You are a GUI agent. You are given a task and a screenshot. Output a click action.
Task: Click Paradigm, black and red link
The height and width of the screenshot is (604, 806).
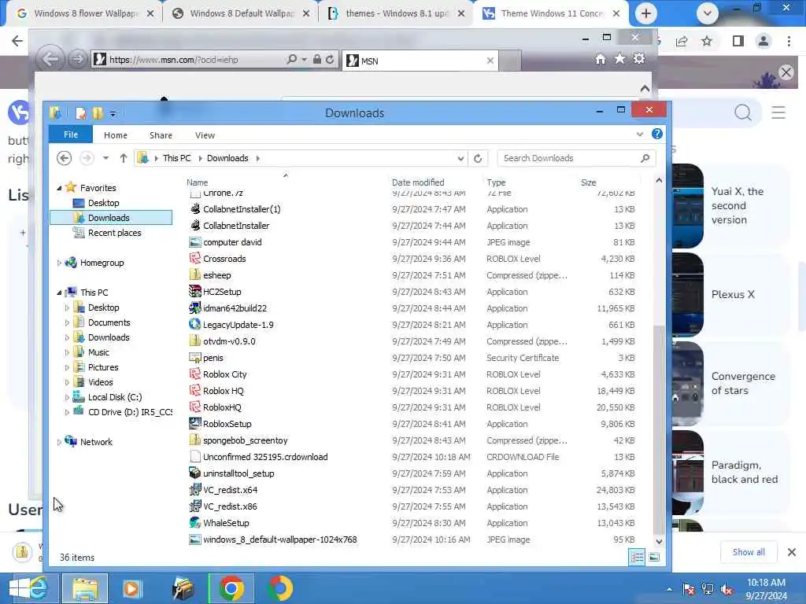[745, 472]
